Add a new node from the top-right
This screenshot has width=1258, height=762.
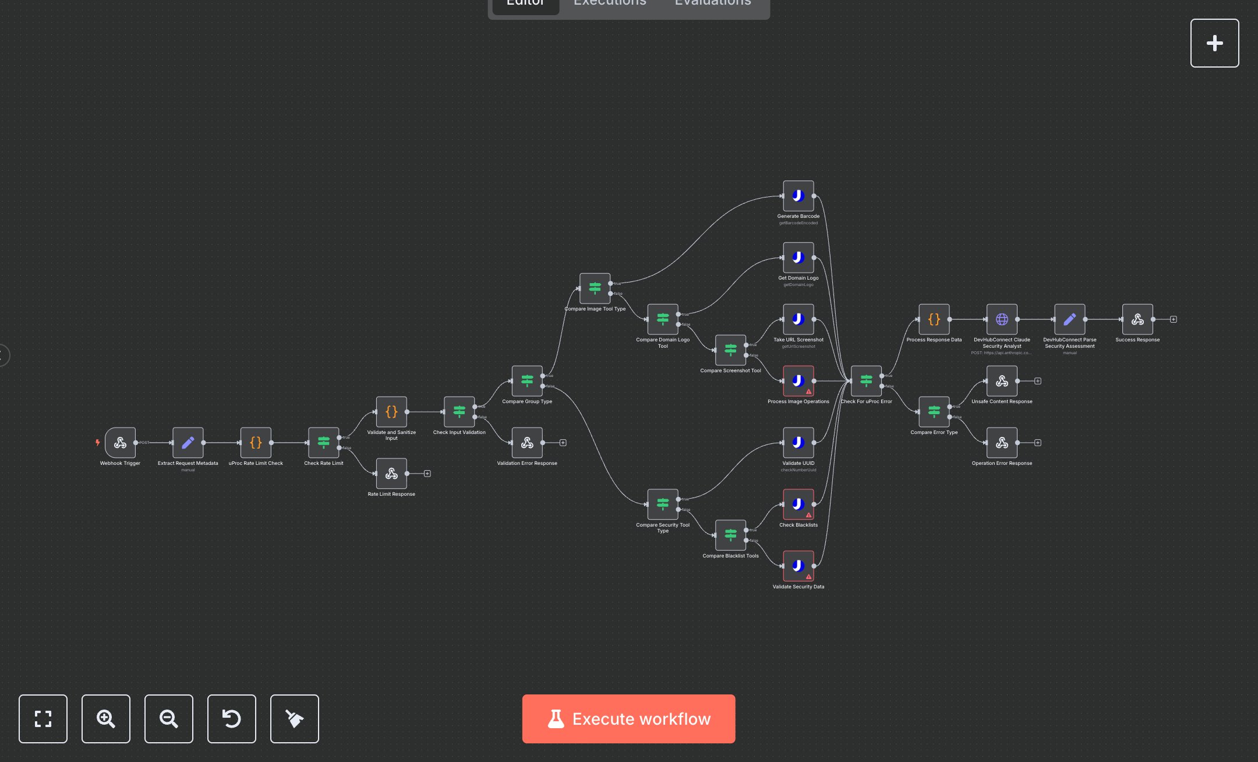point(1214,43)
